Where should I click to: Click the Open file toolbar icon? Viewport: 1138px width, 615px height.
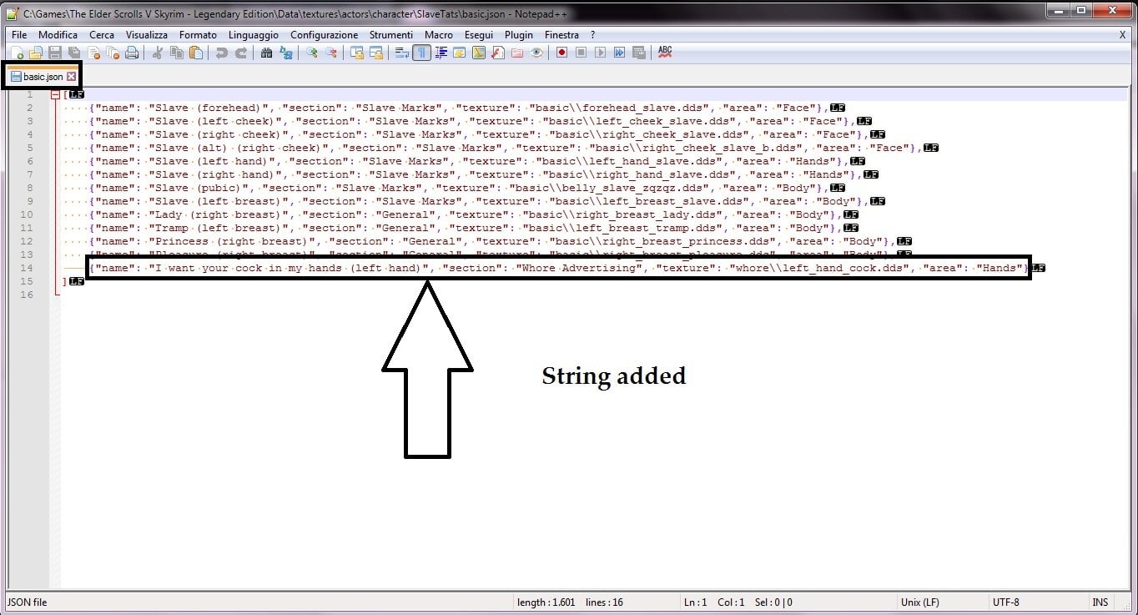35,53
